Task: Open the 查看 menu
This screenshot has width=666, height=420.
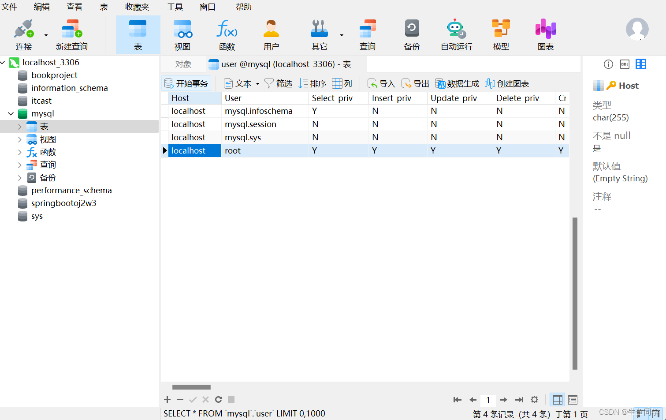Action: tap(74, 7)
